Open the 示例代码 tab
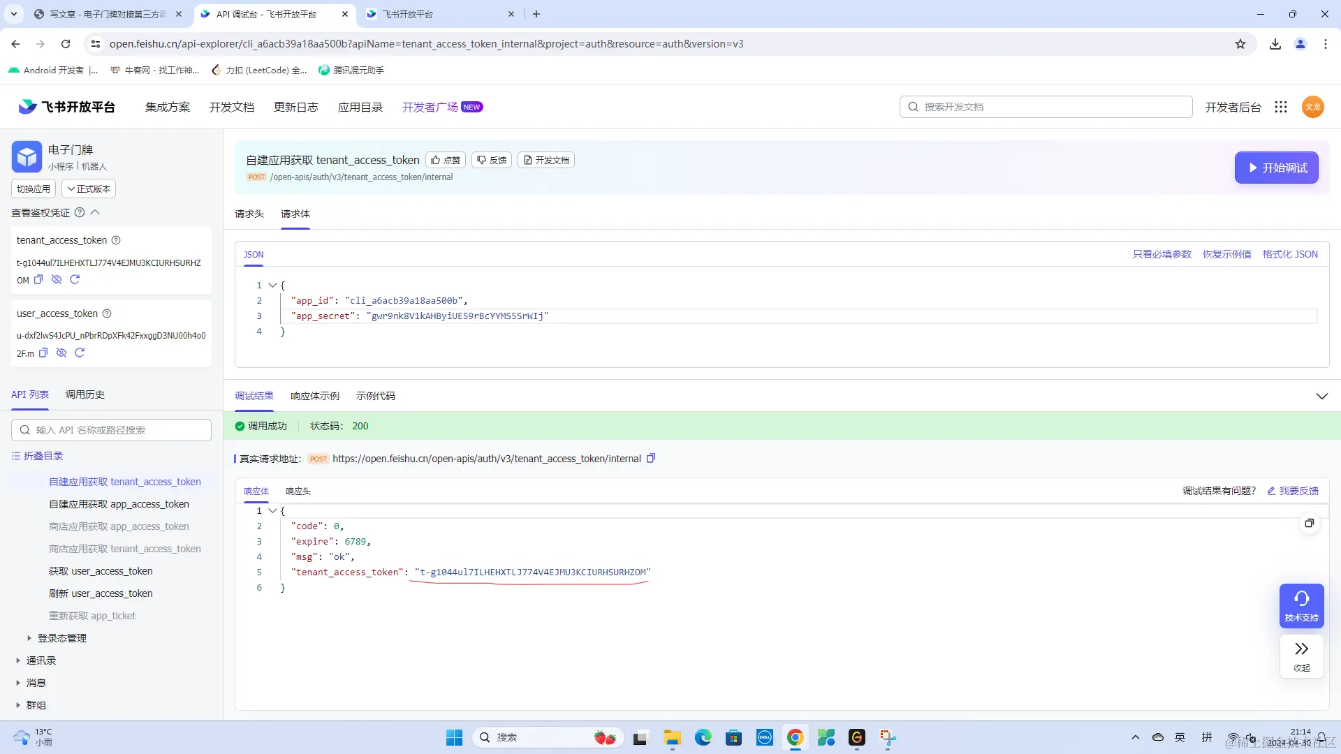 coord(375,396)
